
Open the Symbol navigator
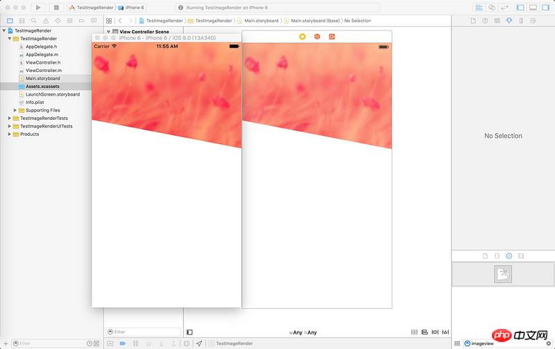point(22,21)
